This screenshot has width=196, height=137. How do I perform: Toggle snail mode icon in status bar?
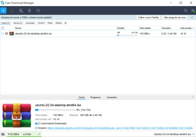[x=3, y=134]
